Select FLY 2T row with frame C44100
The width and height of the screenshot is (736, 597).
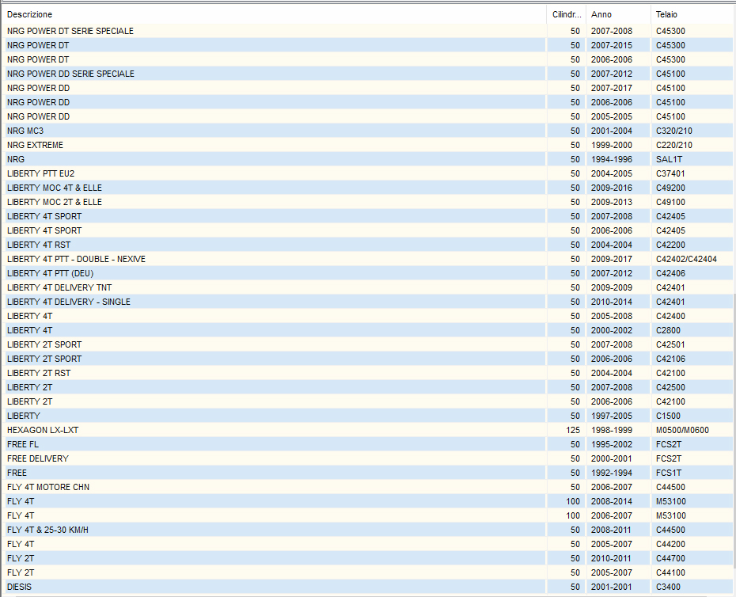click(x=367, y=572)
